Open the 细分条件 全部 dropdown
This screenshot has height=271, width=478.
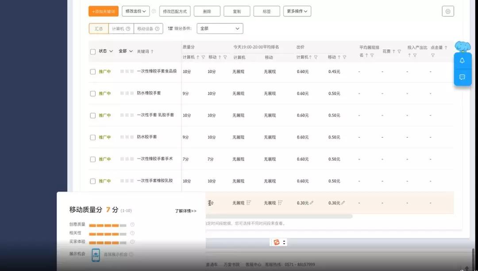[x=220, y=28]
